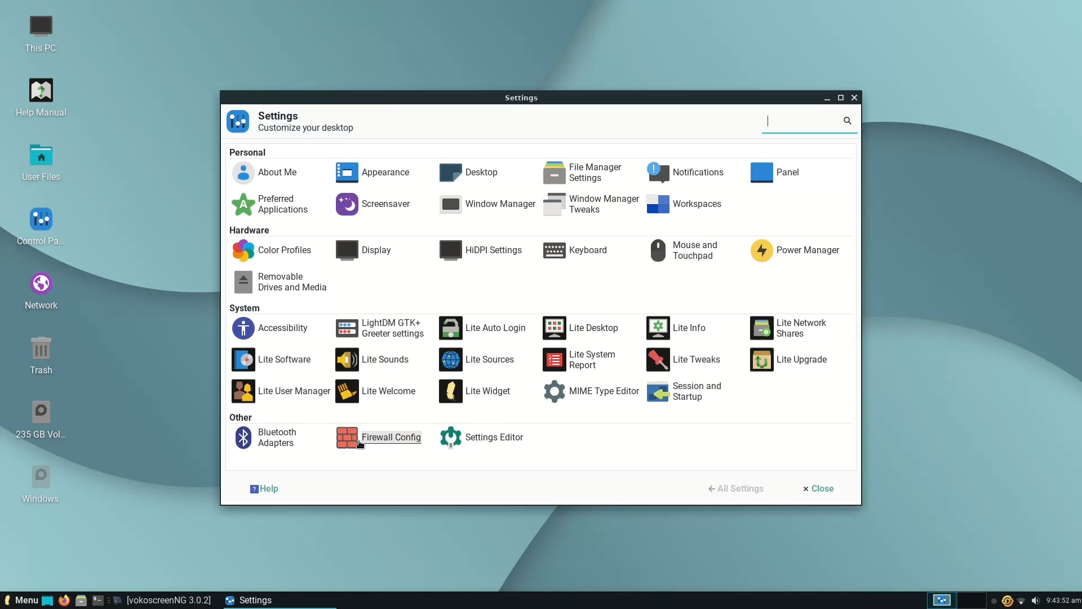Open Workspaces settings
This screenshot has height=609, width=1082.
pos(684,204)
